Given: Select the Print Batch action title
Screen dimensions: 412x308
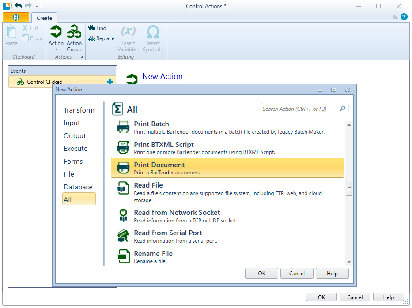Looking at the screenshot, I should [151, 124].
